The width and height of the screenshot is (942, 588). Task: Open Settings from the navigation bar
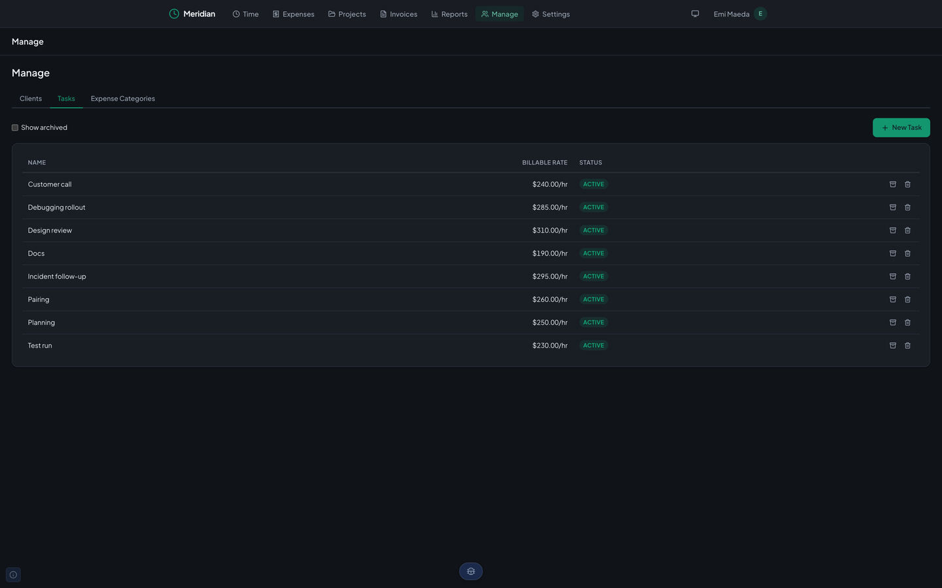pyautogui.click(x=551, y=14)
